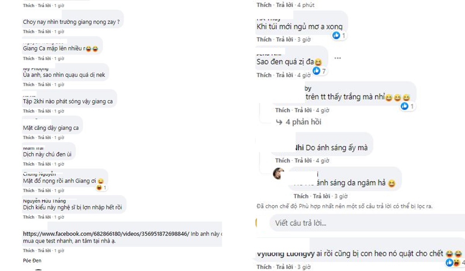Click the commenter avatar beside "ánh sáng da ngăm hả"
465x271 pixels.
click(x=278, y=174)
